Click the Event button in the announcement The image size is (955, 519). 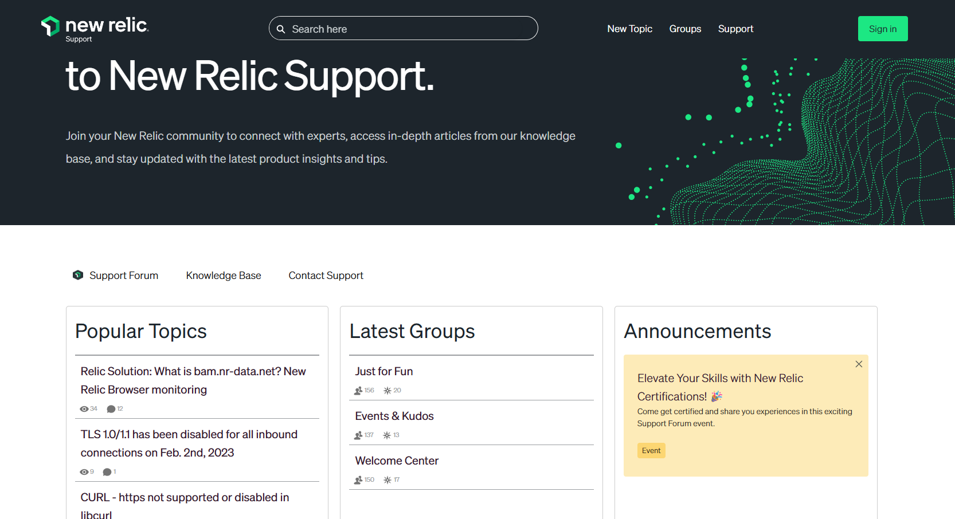click(x=651, y=450)
